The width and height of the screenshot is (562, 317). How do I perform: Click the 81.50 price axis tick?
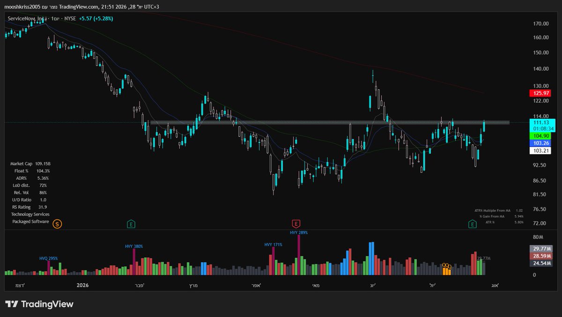540,194
